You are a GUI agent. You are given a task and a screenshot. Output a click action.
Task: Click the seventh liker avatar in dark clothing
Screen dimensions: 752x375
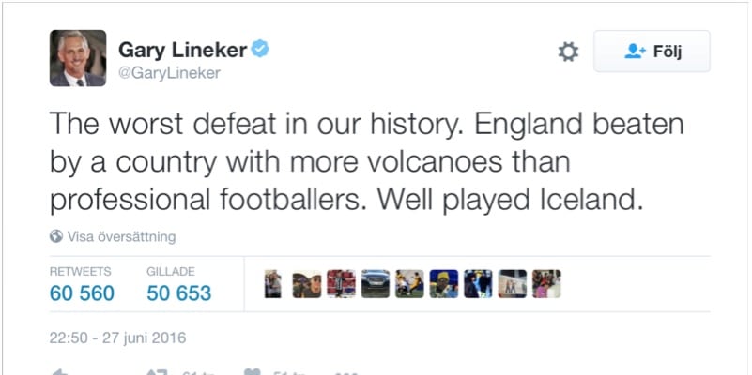point(478,284)
